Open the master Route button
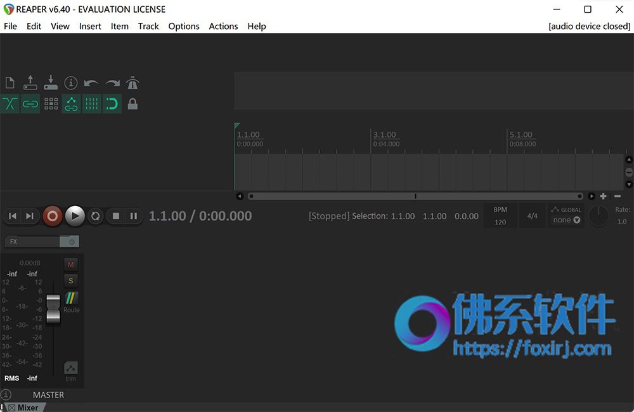Screen dimensions: 634x412 coord(71,302)
